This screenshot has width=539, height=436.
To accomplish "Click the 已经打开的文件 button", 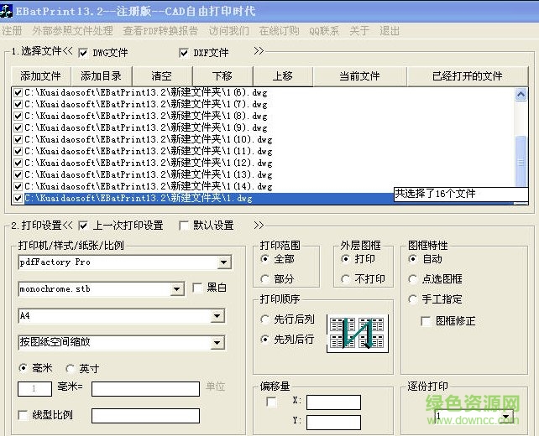I will point(468,75).
